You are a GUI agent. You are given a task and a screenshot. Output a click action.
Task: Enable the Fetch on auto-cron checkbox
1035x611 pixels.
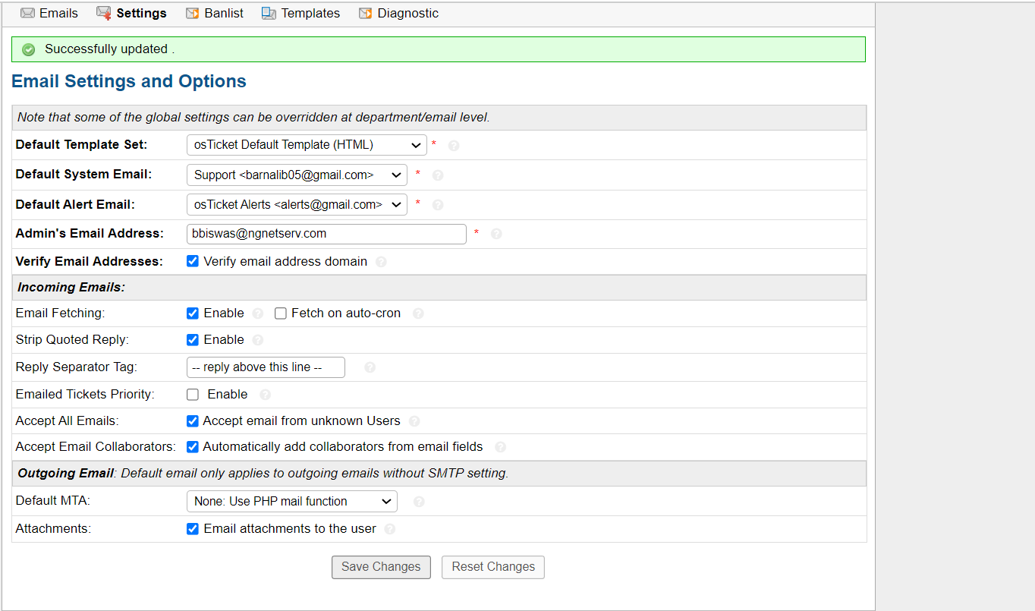tap(281, 313)
